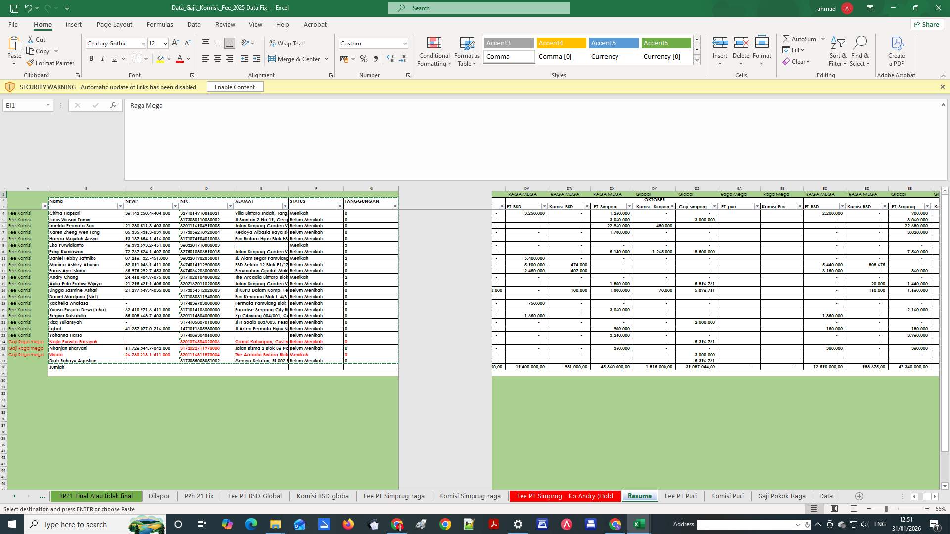Click the Merge & Center icon
This screenshot has width=950, height=534.
pyautogui.click(x=272, y=59)
